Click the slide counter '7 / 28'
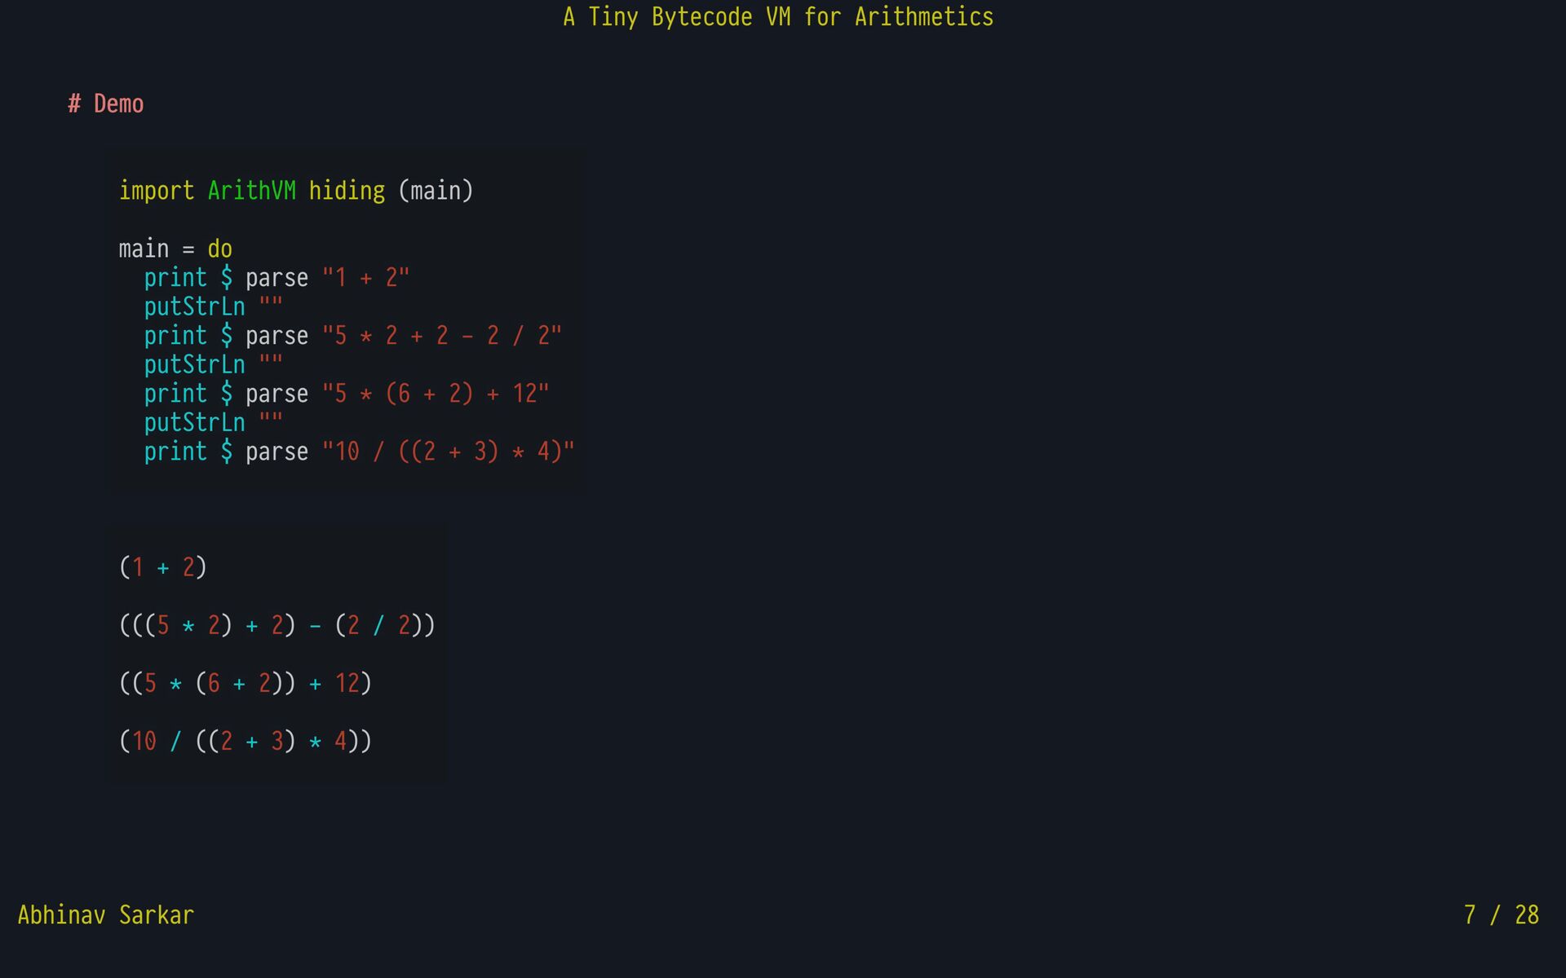The height and width of the screenshot is (978, 1566). (x=1501, y=915)
